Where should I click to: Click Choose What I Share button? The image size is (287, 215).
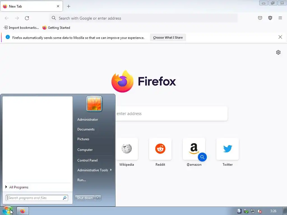(168, 38)
